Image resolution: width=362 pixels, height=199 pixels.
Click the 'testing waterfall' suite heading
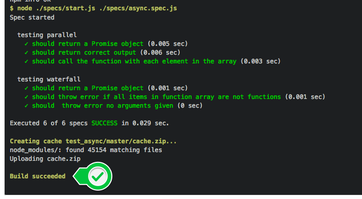(49, 79)
